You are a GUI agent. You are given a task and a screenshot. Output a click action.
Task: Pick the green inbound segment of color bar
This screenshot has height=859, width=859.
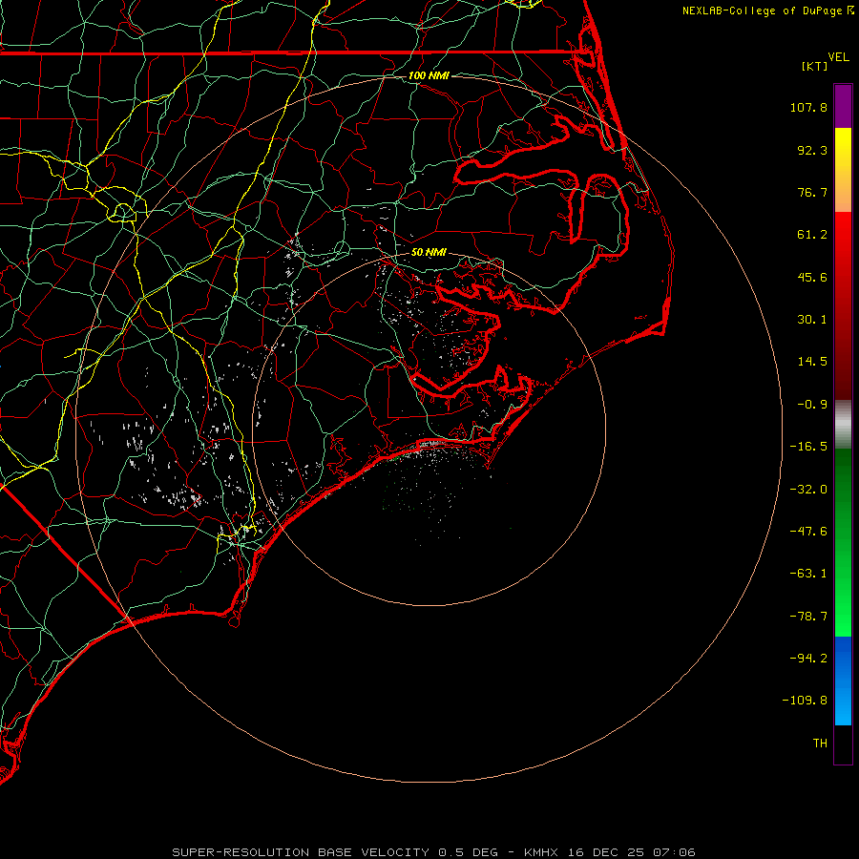[x=843, y=542]
